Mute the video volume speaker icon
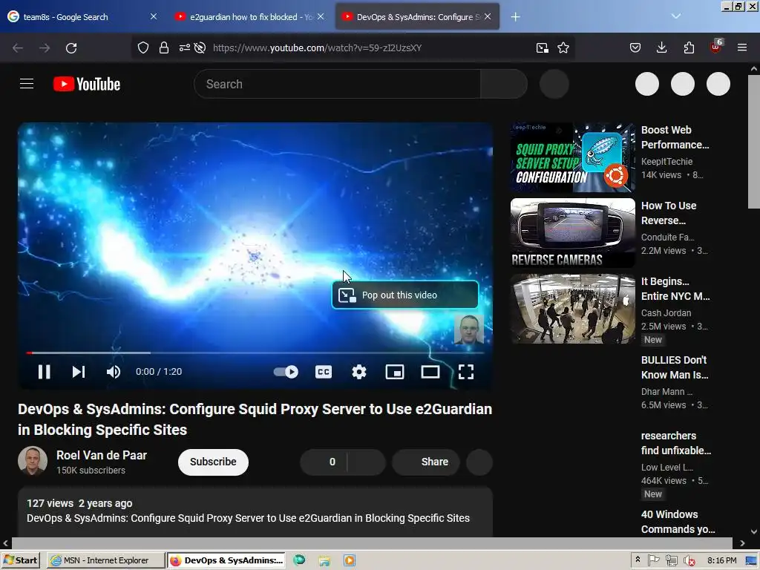This screenshot has height=570, width=760. pos(114,372)
